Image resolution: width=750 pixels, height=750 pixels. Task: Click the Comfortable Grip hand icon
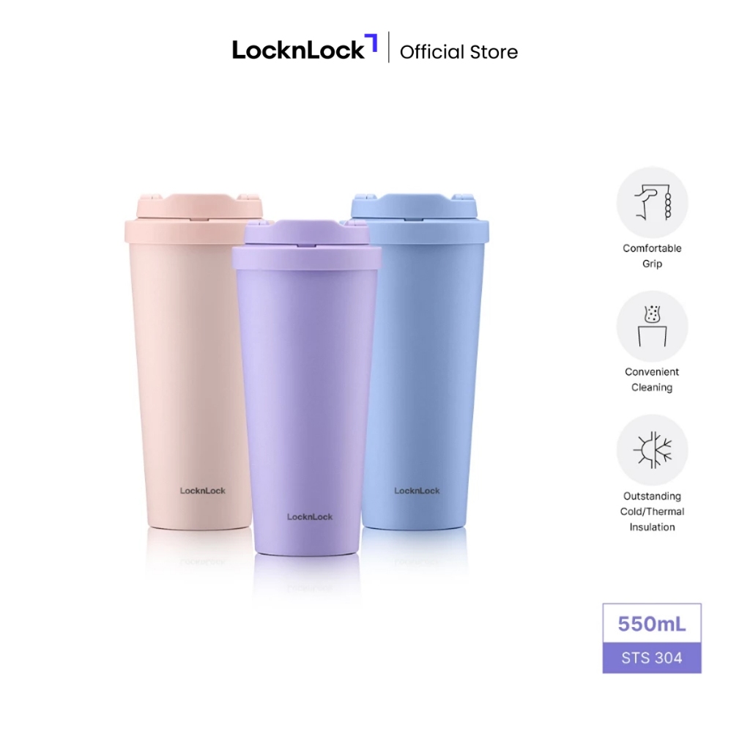(652, 202)
